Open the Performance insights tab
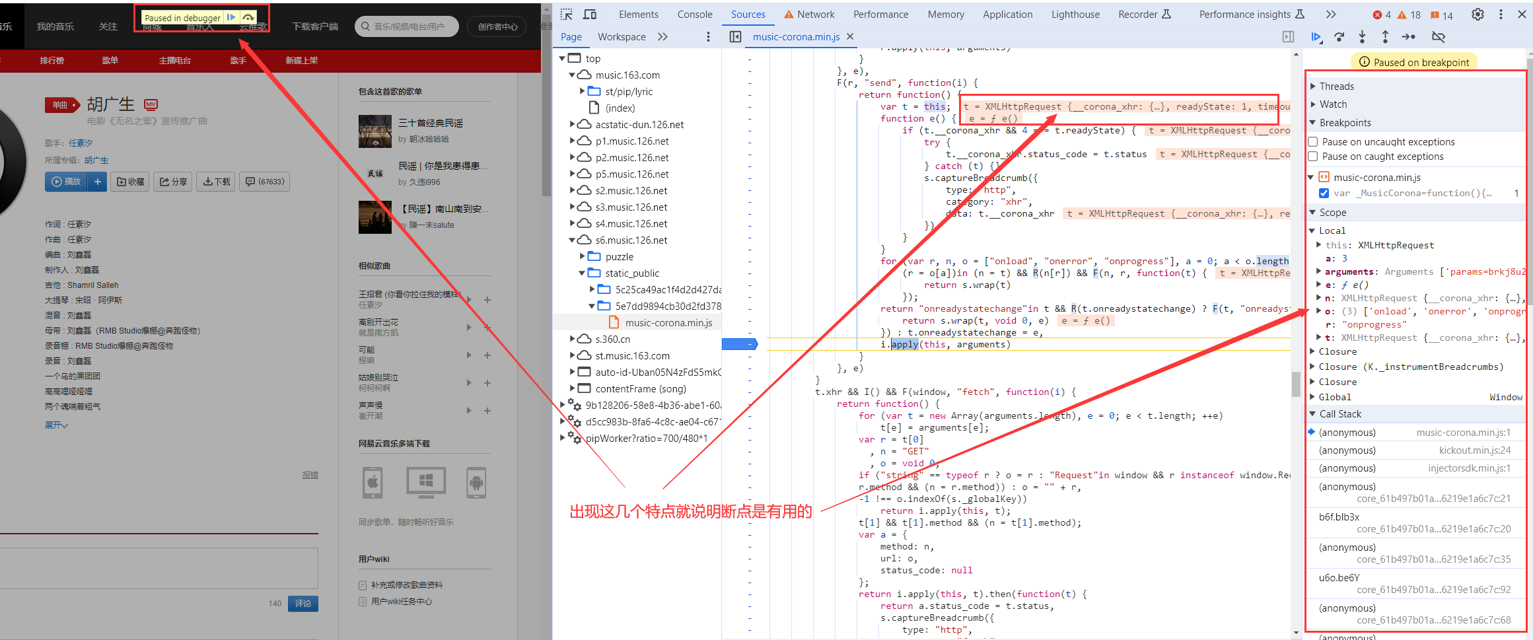1533x640 pixels. click(x=1252, y=15)
